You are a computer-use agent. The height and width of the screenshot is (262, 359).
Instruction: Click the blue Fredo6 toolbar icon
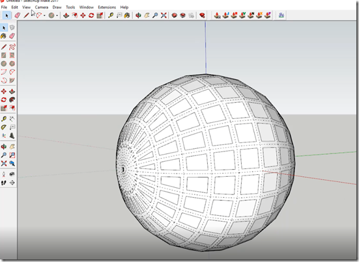coord(281,16)
